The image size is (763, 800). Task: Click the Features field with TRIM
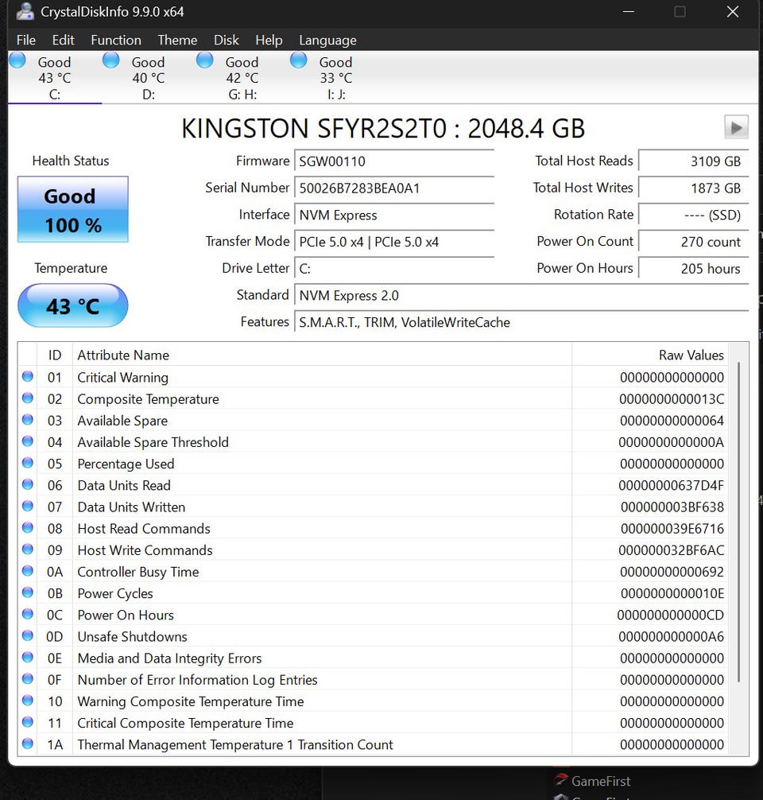click(x=521, y=322)
